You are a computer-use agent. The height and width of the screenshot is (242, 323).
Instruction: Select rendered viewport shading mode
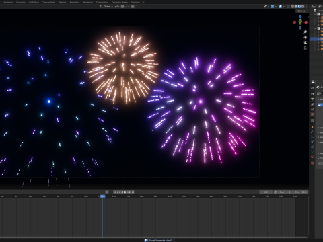click(303, 7)
